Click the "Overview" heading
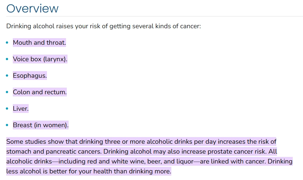Viewport: 303px width, 180px height. click(32, 8)
